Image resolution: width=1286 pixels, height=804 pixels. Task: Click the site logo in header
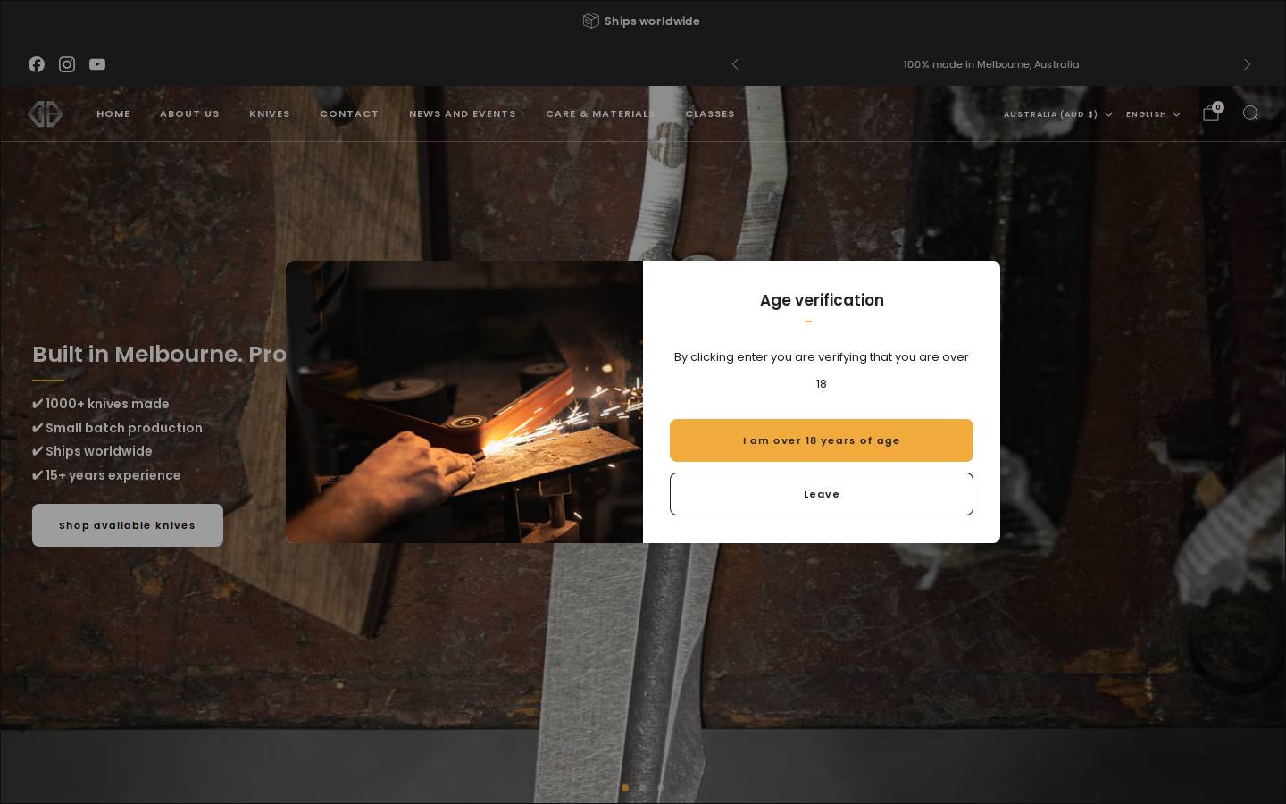45,113
